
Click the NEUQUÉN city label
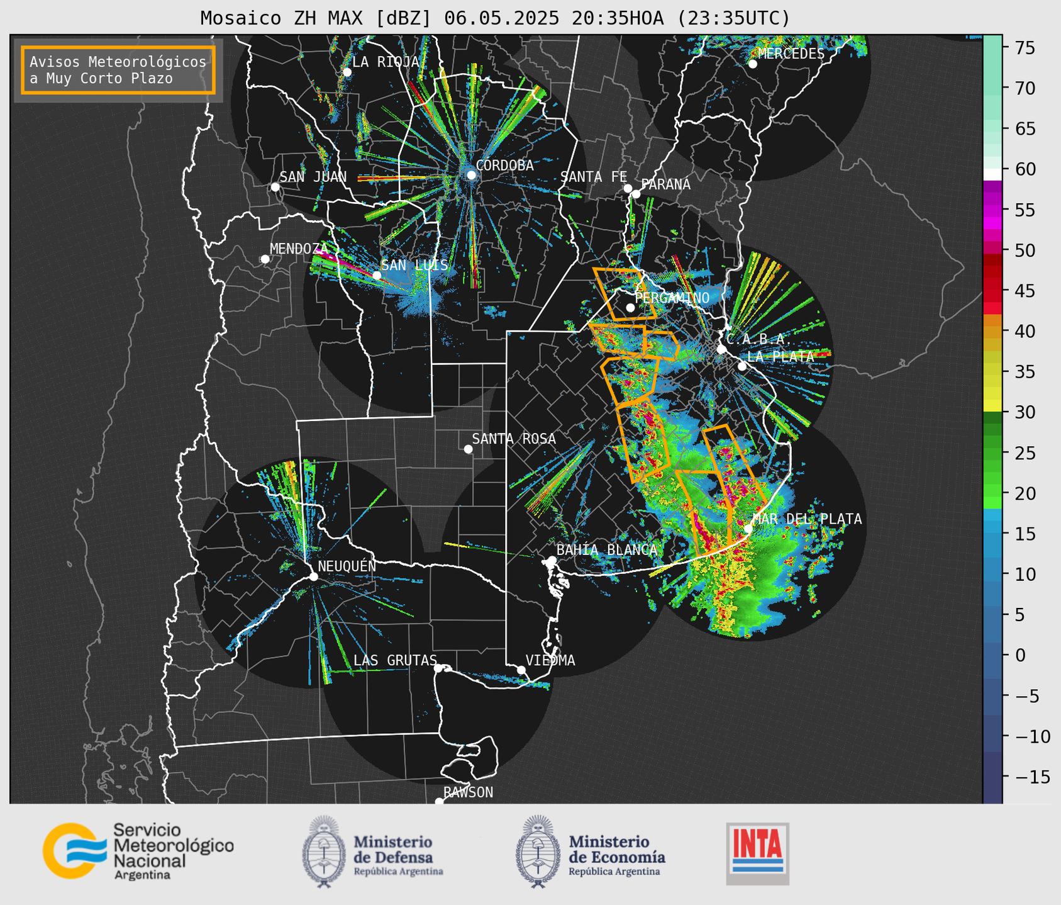point(347,566)
